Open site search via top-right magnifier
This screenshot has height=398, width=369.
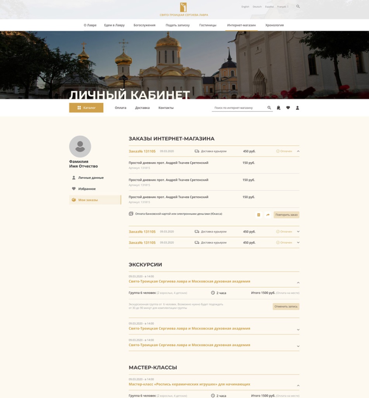pyautogui.click(x=298, y=6)
